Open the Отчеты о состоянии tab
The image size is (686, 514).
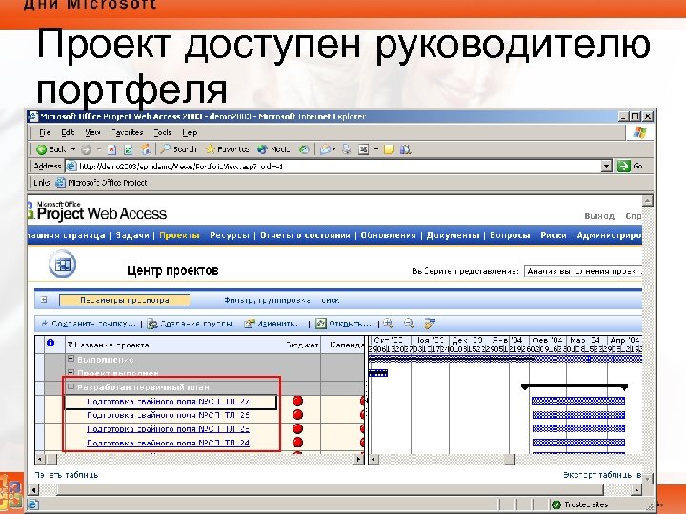click(305, 235)
